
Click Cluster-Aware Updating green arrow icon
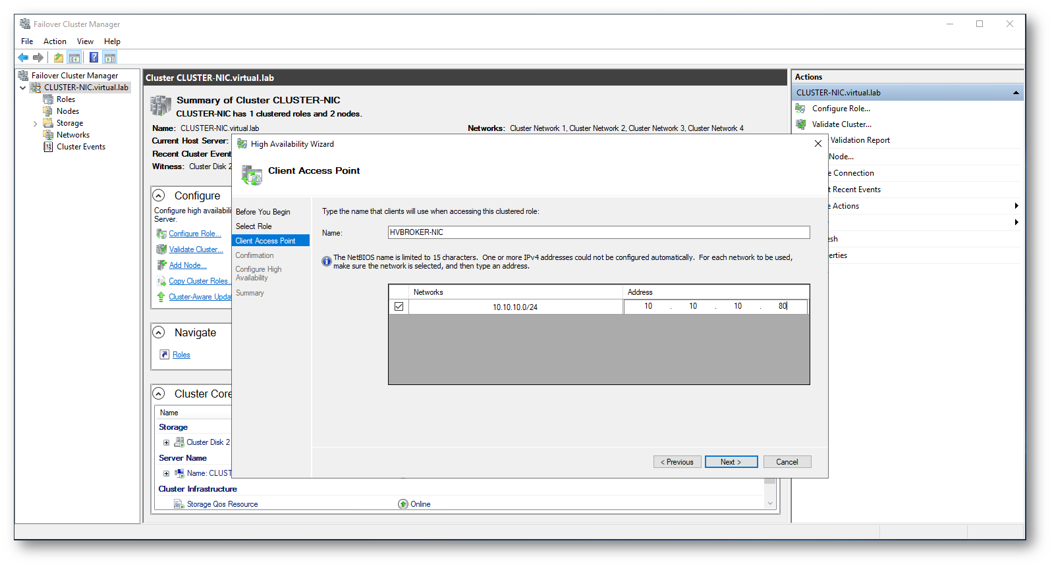point(161,297)
